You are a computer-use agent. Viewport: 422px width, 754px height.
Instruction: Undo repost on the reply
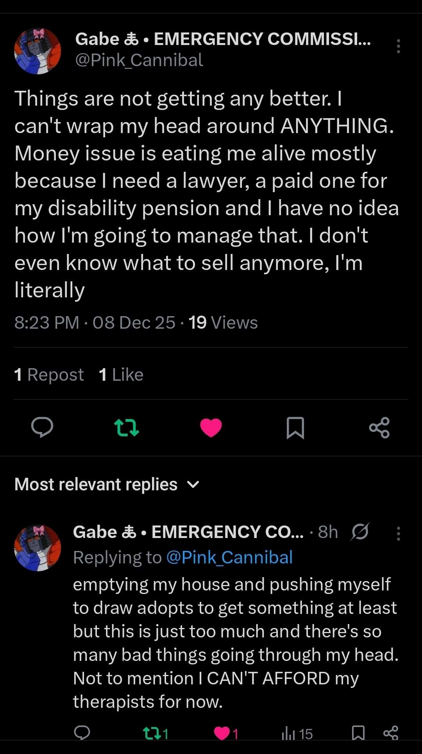tap(155, 733)
